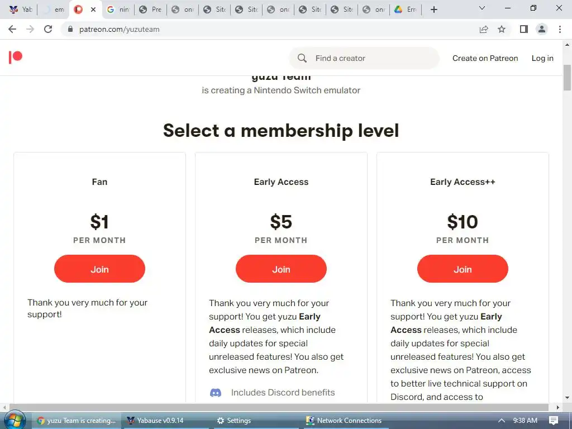Viewport: 572px width, 429px height.
Task: Click the Patreon logo icon
Action: tap(16, 57)
